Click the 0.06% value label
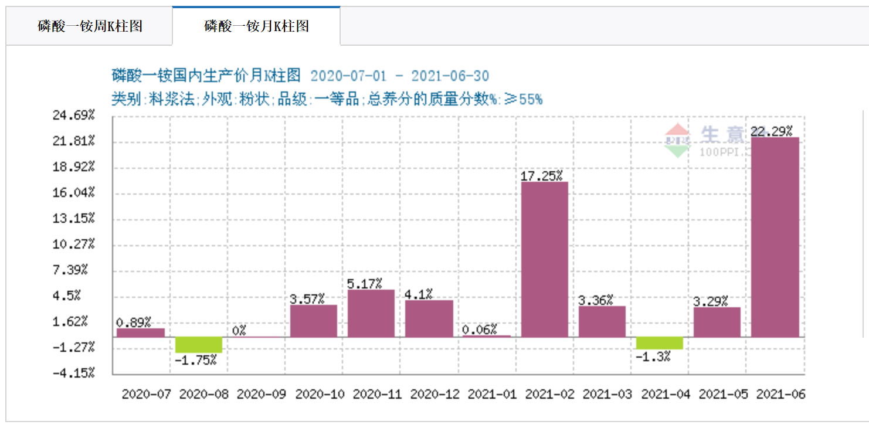Image resolution: width=869 pixels, height=428 pixels. (480, 330)
